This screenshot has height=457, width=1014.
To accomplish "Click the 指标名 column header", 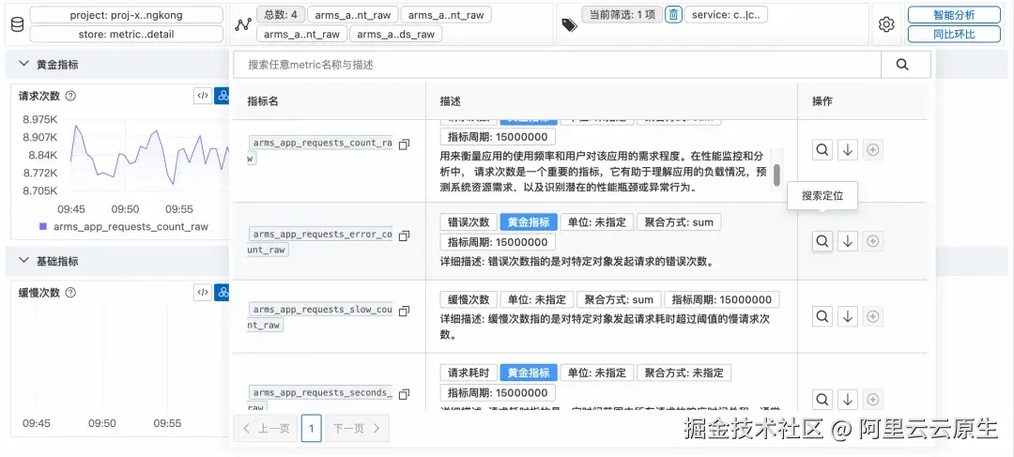I will point(263,101).
